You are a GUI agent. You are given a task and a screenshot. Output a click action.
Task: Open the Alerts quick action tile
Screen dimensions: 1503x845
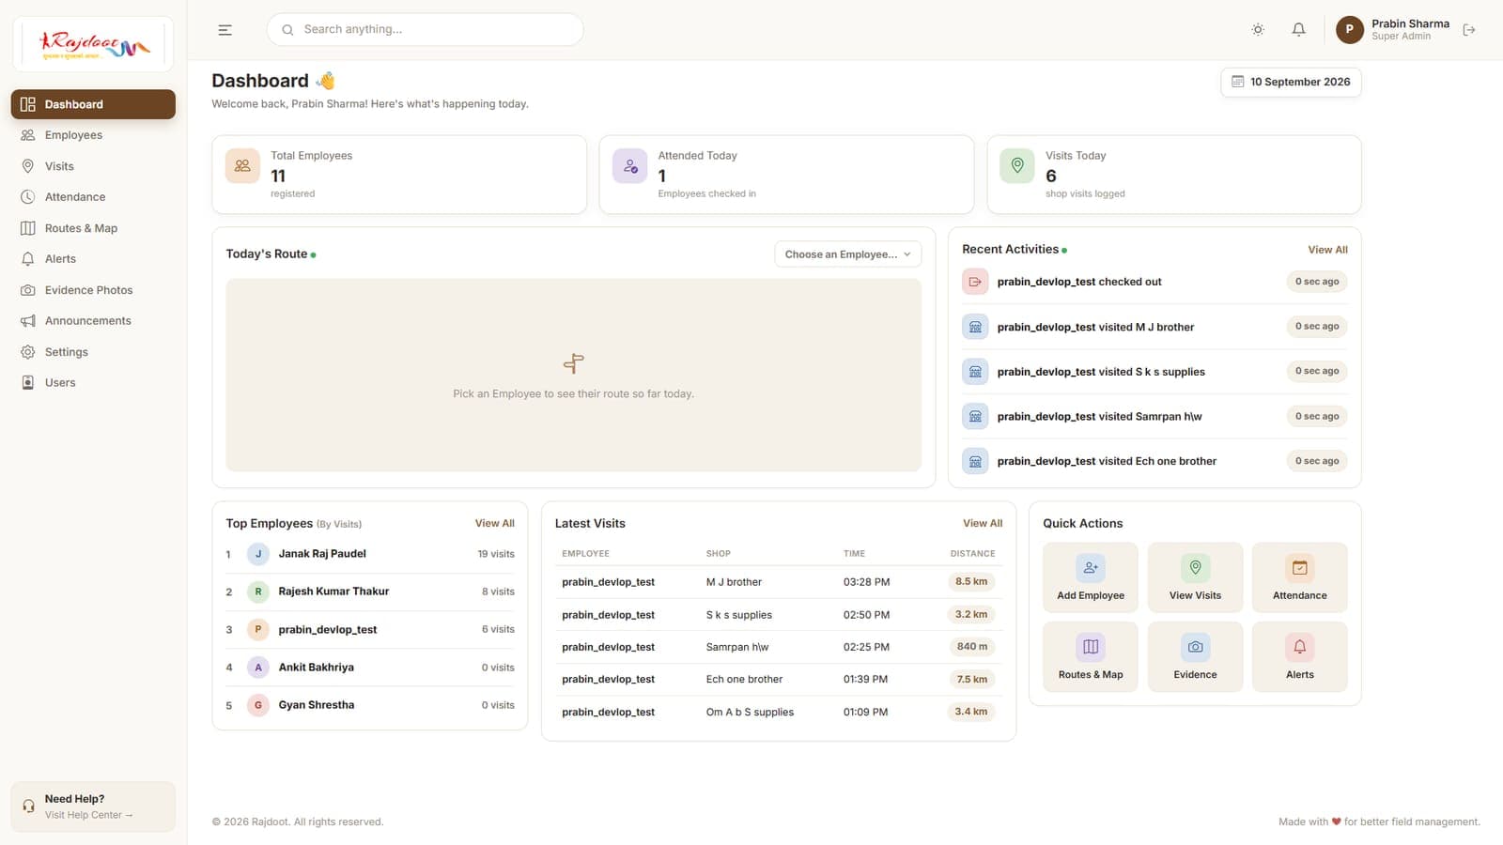coord(1300,657)
